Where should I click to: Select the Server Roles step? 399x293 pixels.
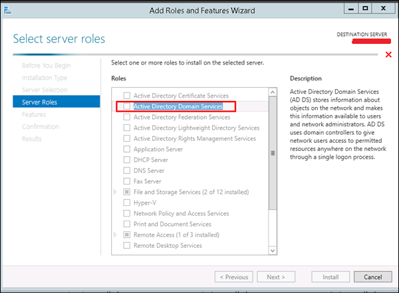[57, 102]
